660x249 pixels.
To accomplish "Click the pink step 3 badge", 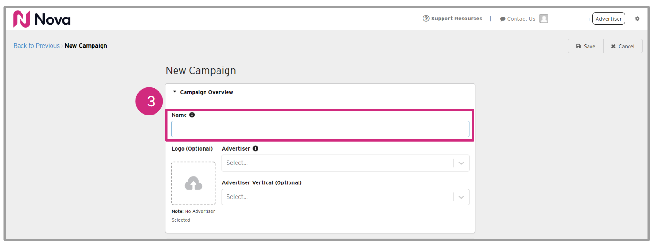I will tap(151, 102).
